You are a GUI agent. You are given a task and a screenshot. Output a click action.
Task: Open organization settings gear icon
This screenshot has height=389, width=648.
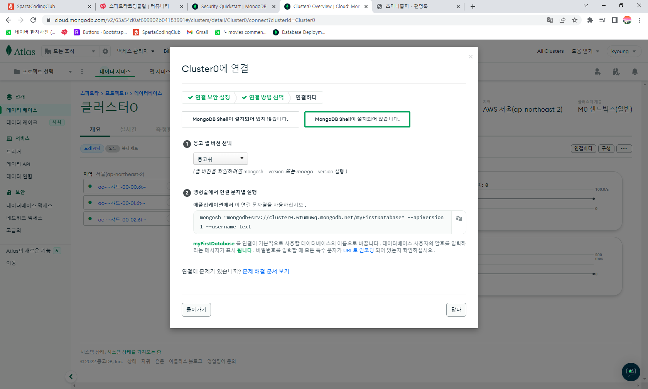click(105, 51)
